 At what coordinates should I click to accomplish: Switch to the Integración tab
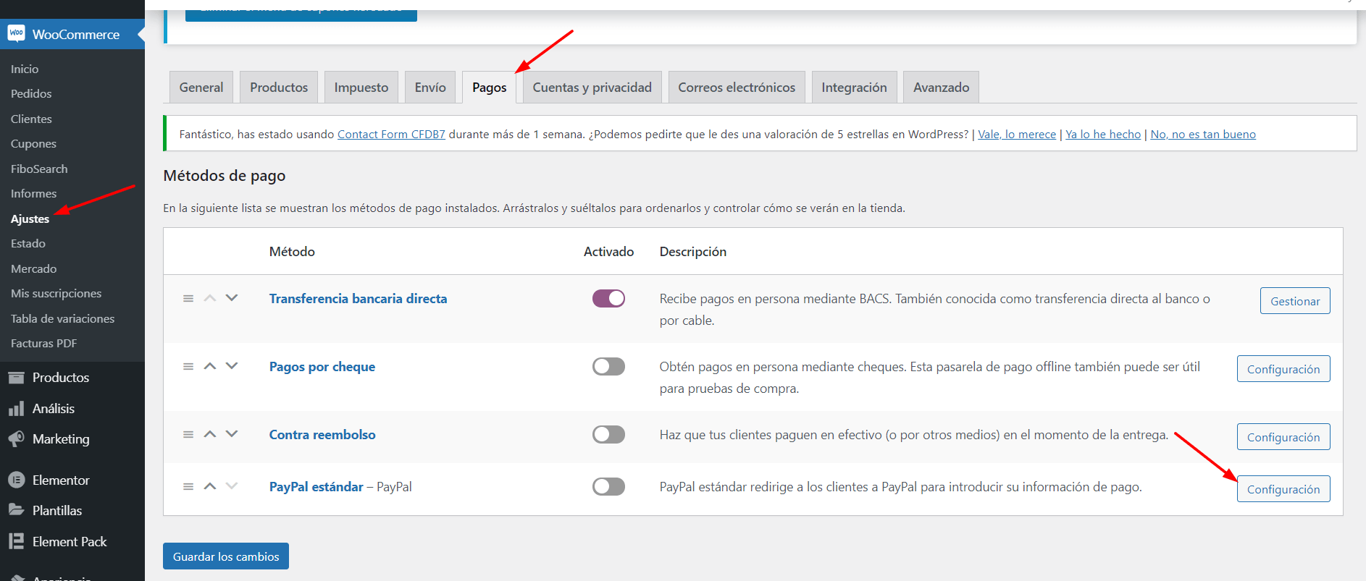[x=855, y=87]
